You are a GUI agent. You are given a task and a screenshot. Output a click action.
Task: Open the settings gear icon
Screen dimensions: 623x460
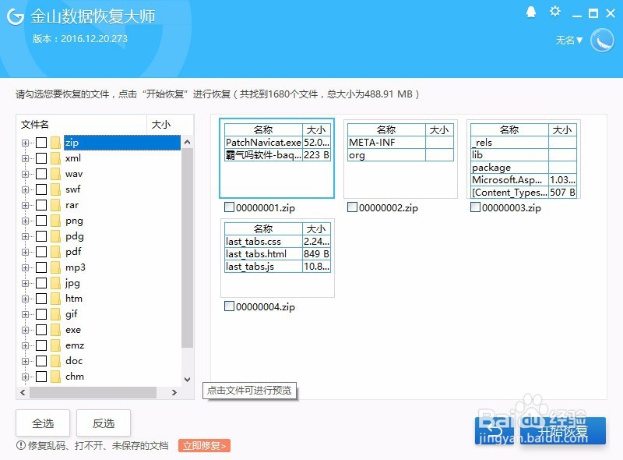click(x=555, y=12)
